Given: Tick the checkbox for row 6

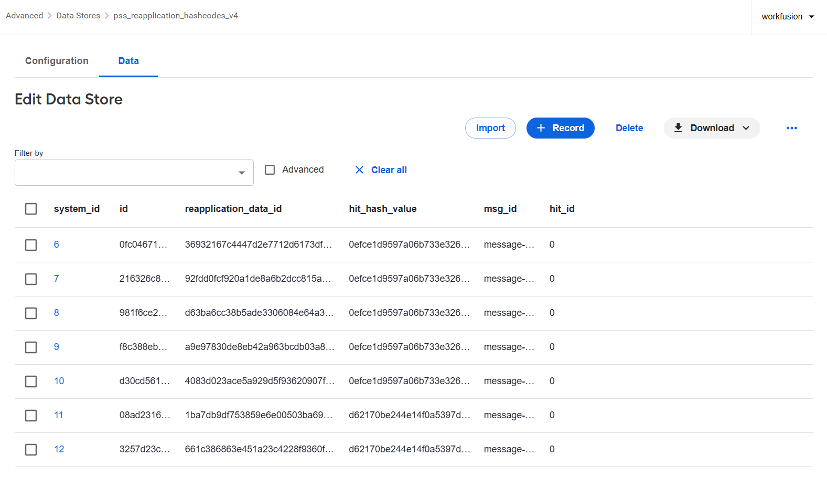Looking at the screenshot, I should pyautogui.click(x=31, y=245).
